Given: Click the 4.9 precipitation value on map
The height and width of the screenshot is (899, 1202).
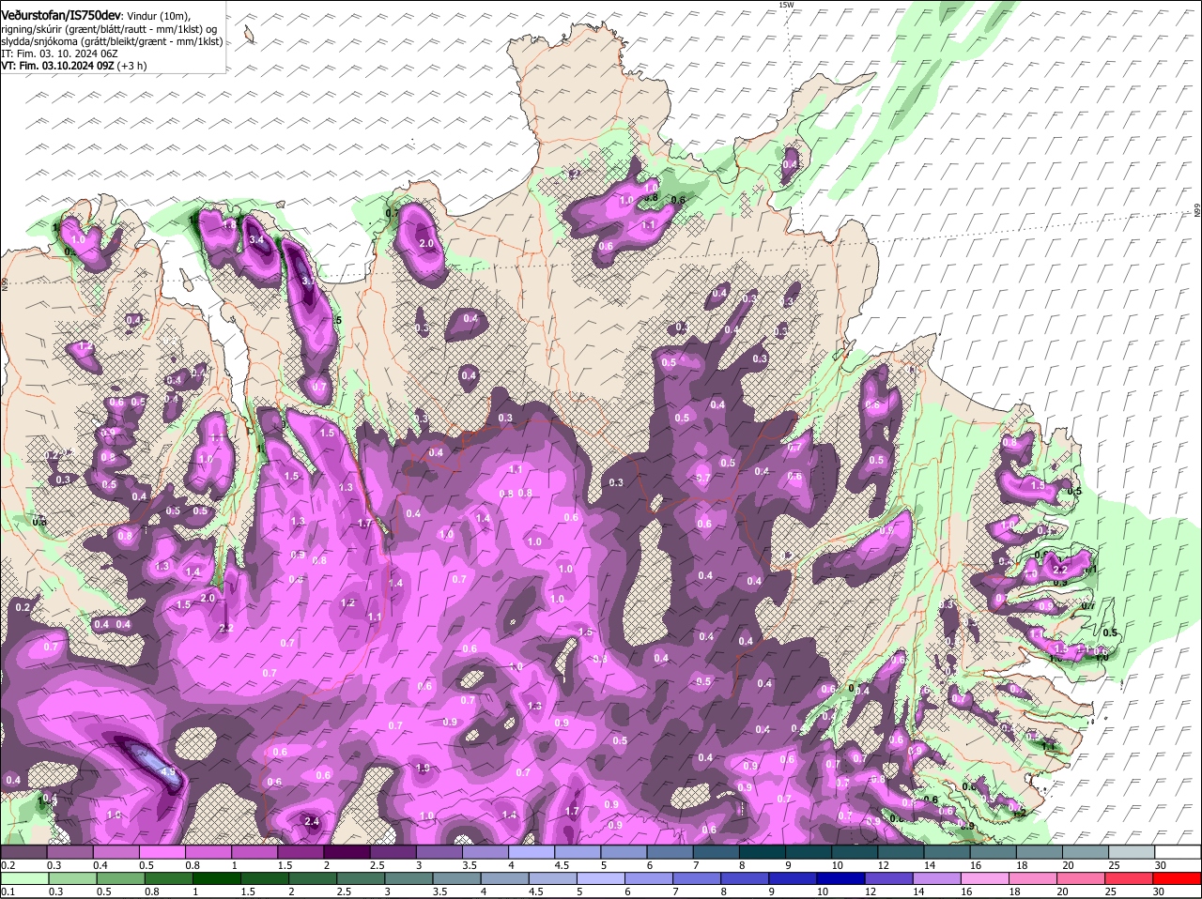Looking at the screenshot, I should click(x=169, y=771).
